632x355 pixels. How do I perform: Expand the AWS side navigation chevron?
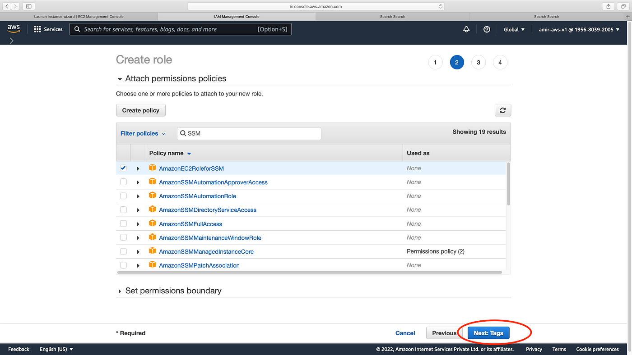pos(11,41)
